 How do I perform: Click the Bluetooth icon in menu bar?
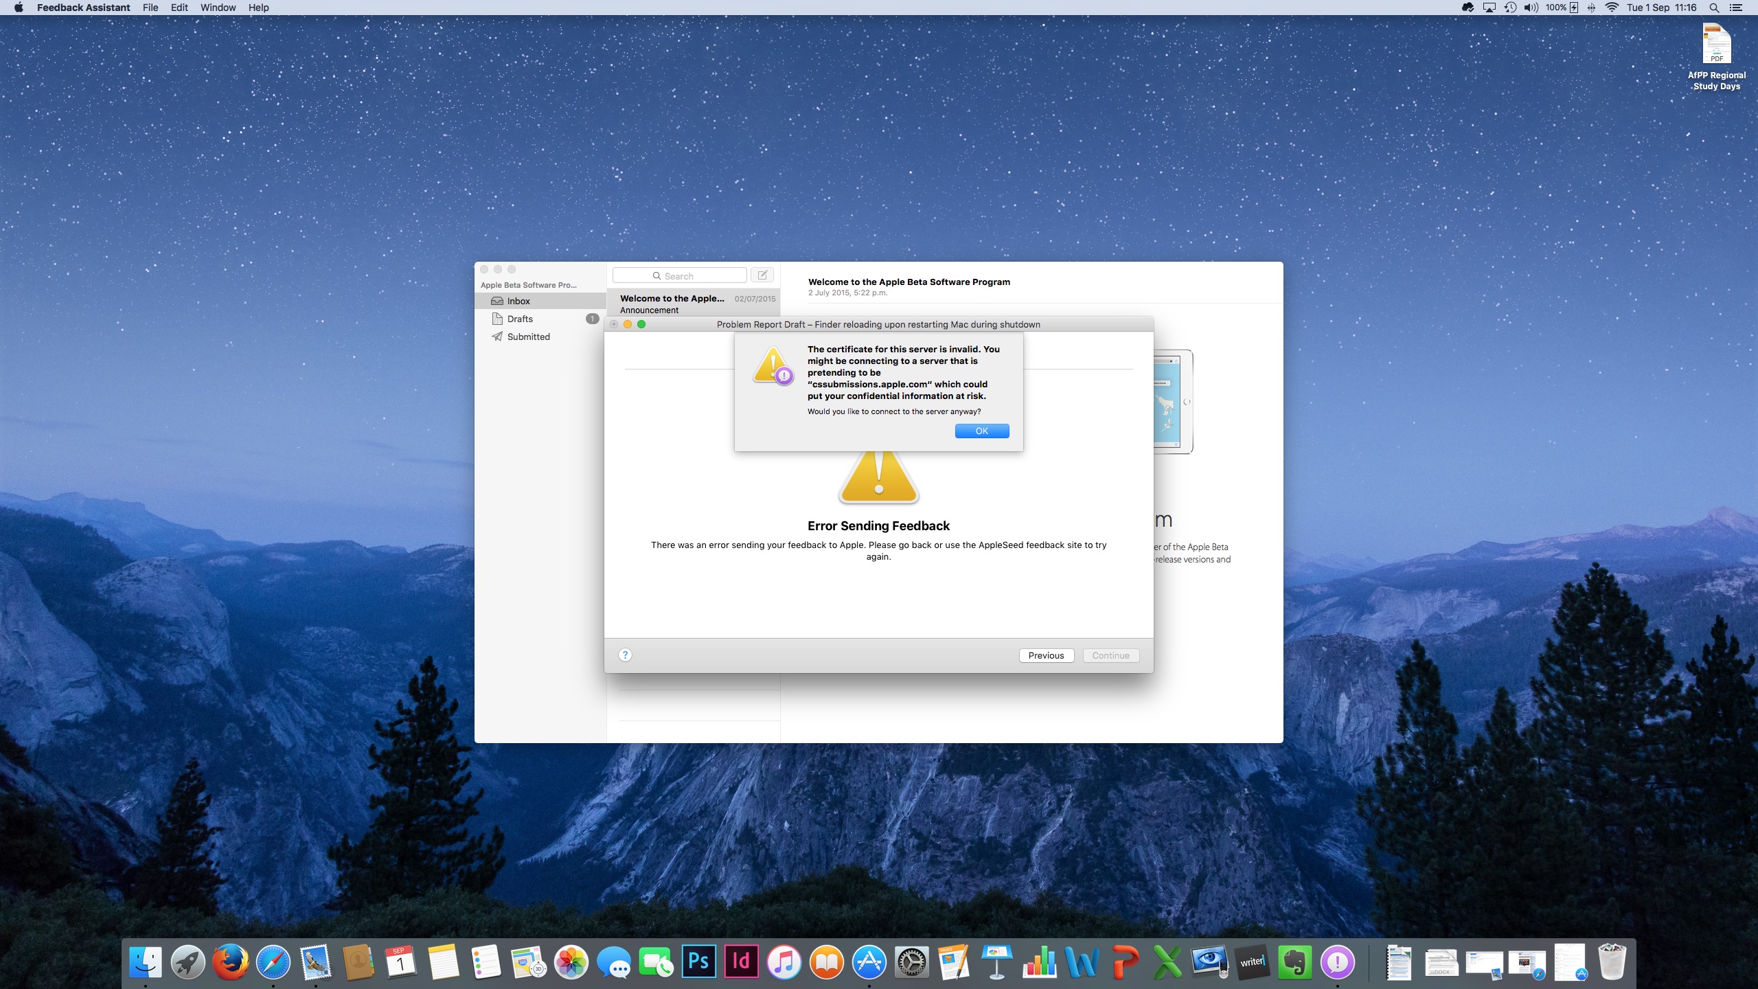[x=1591, y=8]
